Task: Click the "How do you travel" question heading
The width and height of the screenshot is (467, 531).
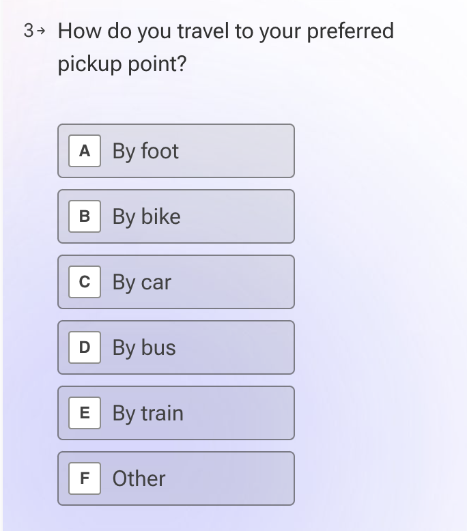Action: tap(225, 31)
